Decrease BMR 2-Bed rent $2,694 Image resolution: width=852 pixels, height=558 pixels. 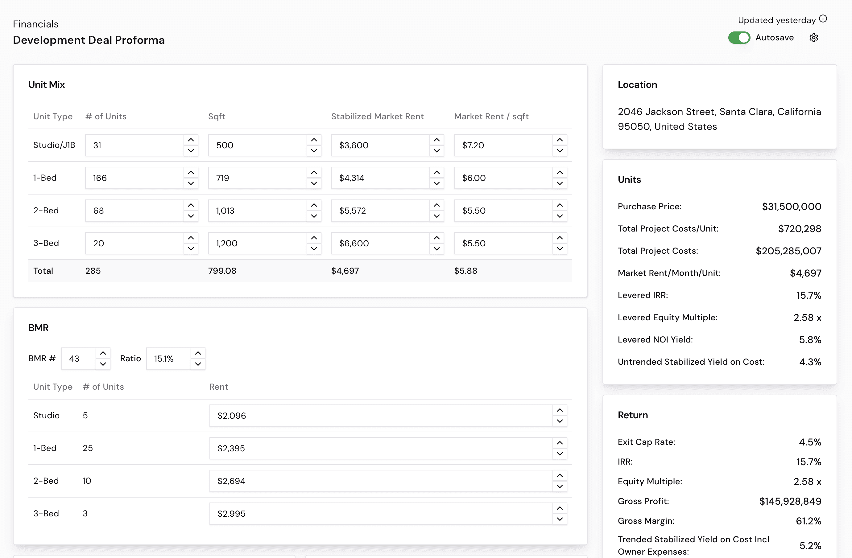point(560,486)
